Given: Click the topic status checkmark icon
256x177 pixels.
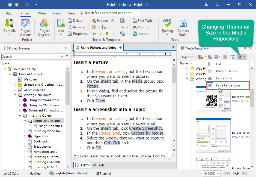Looking at the screenshot, I should 104,27.
